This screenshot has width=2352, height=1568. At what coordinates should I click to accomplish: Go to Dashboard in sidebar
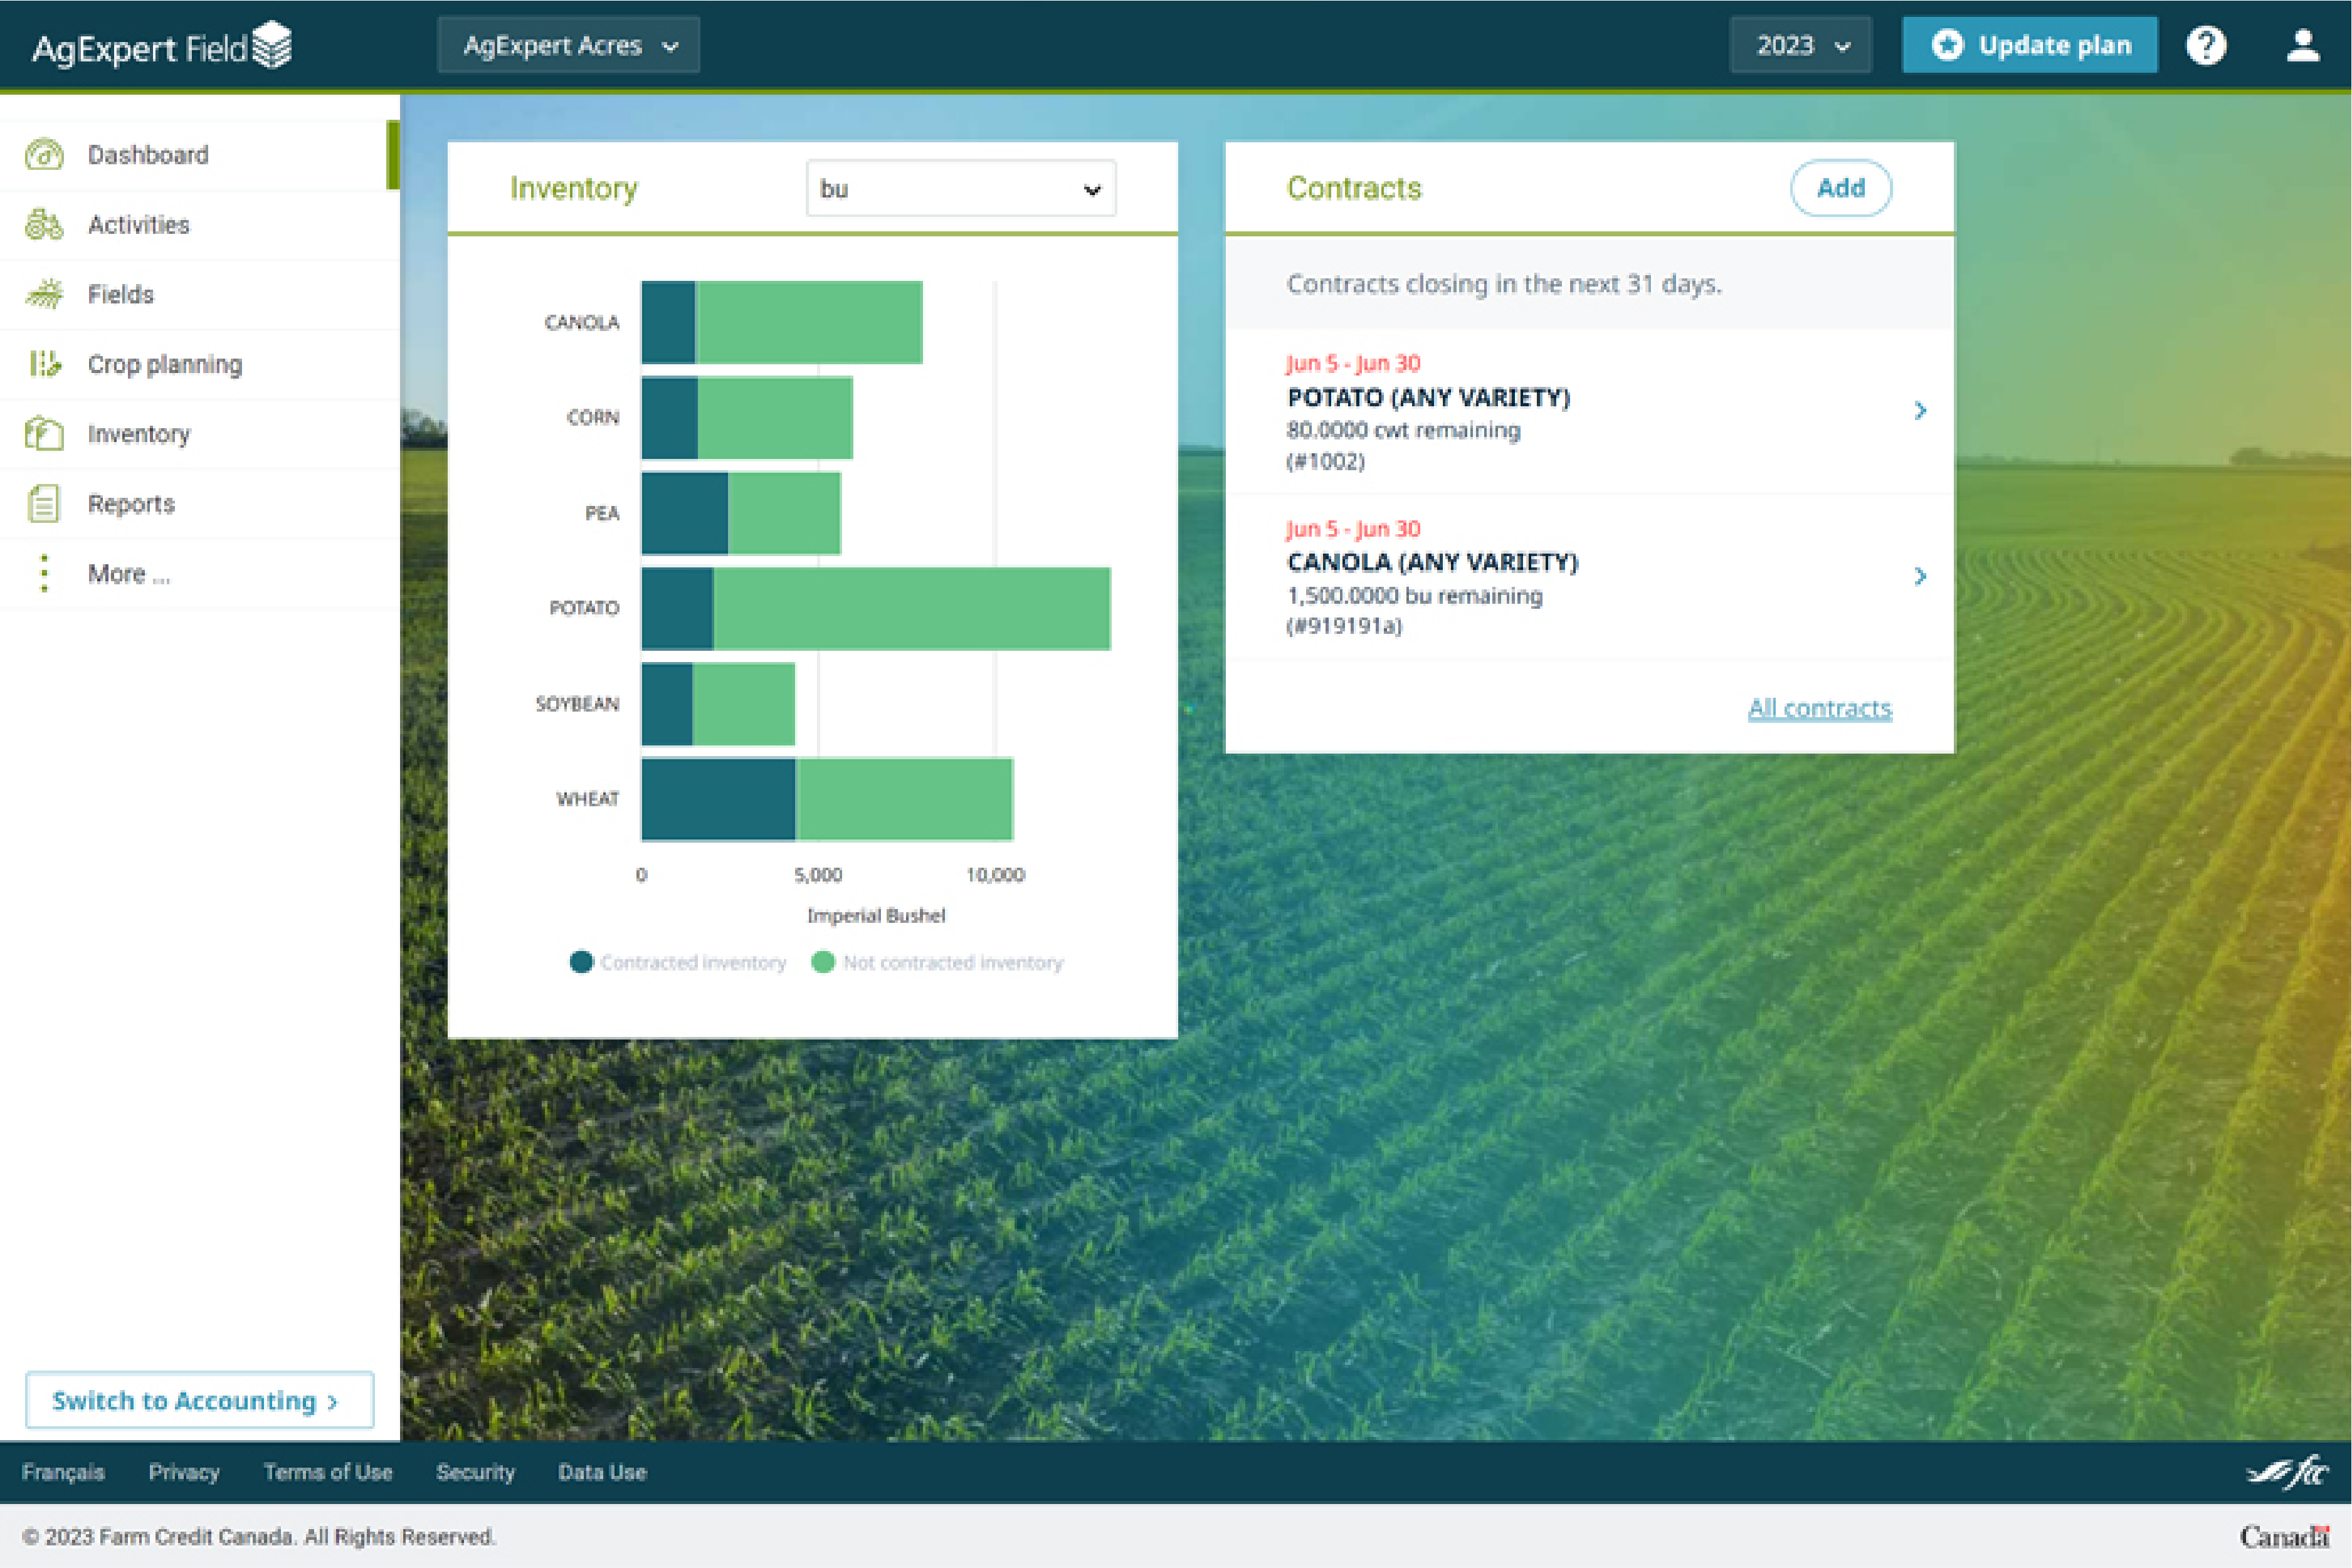200,155
